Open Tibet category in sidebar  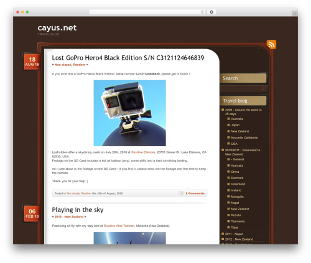point(234,228)
